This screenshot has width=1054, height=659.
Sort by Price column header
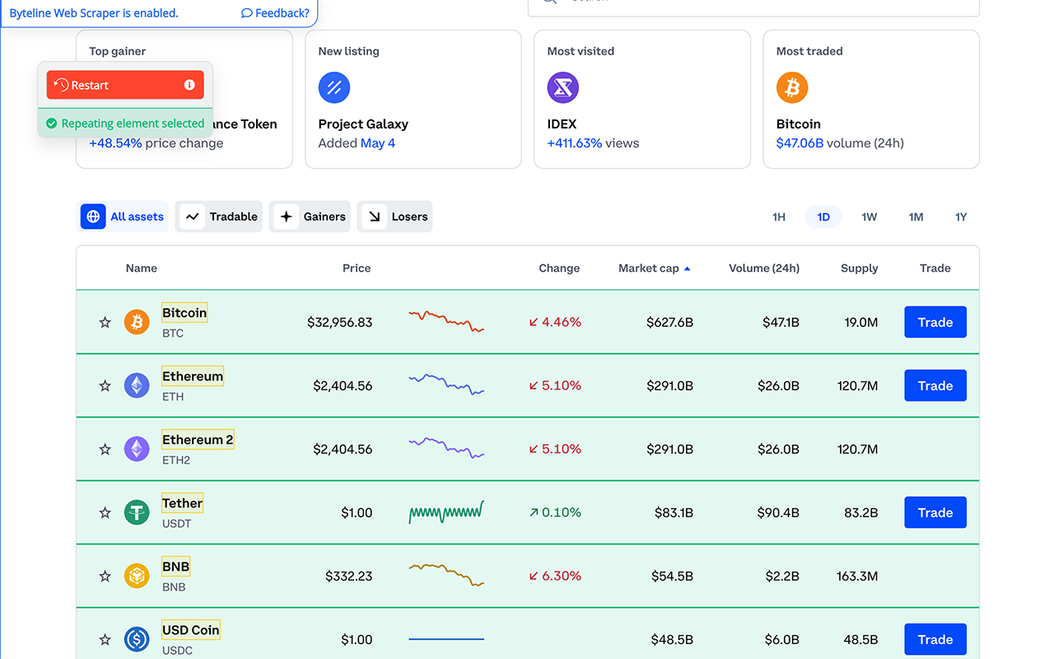click(x=357, y=269)
